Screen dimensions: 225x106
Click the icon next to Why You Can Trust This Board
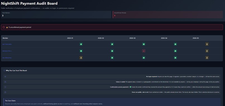[x=4, y=70]
